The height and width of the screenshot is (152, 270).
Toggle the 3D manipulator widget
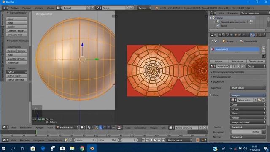coord(97,128)
